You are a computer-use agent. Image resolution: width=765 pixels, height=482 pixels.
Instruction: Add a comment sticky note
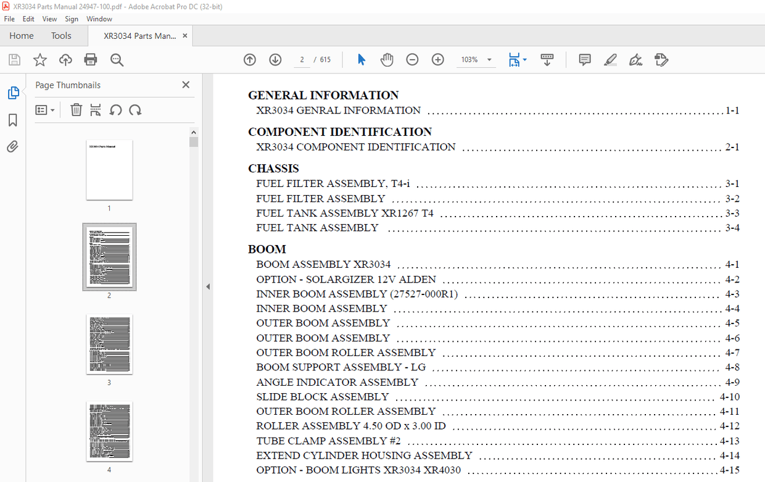coord(584,60)
